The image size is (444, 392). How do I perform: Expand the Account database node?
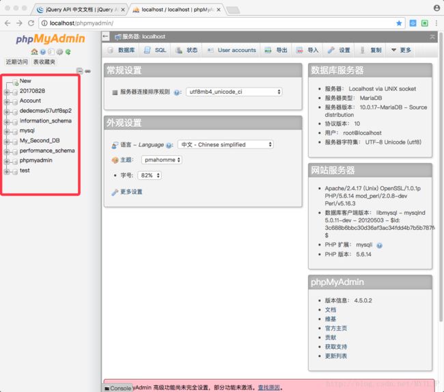7,102
